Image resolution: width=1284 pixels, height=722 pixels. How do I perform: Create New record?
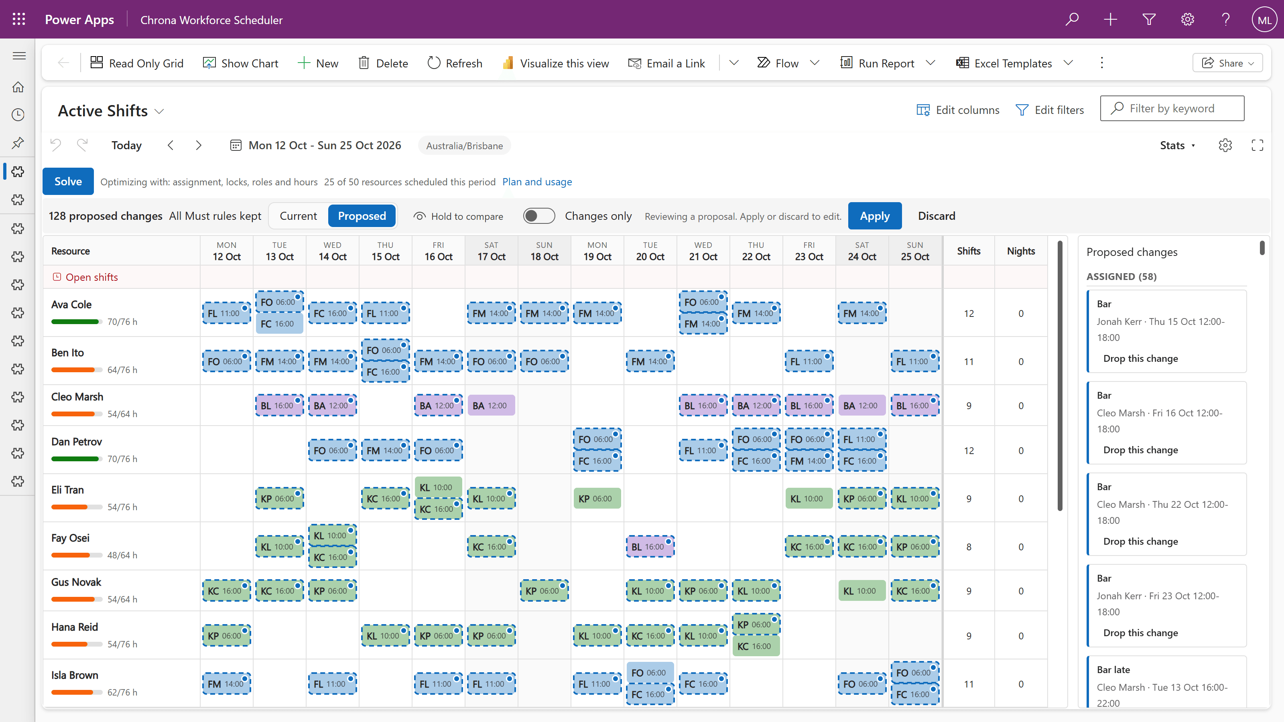317,63
